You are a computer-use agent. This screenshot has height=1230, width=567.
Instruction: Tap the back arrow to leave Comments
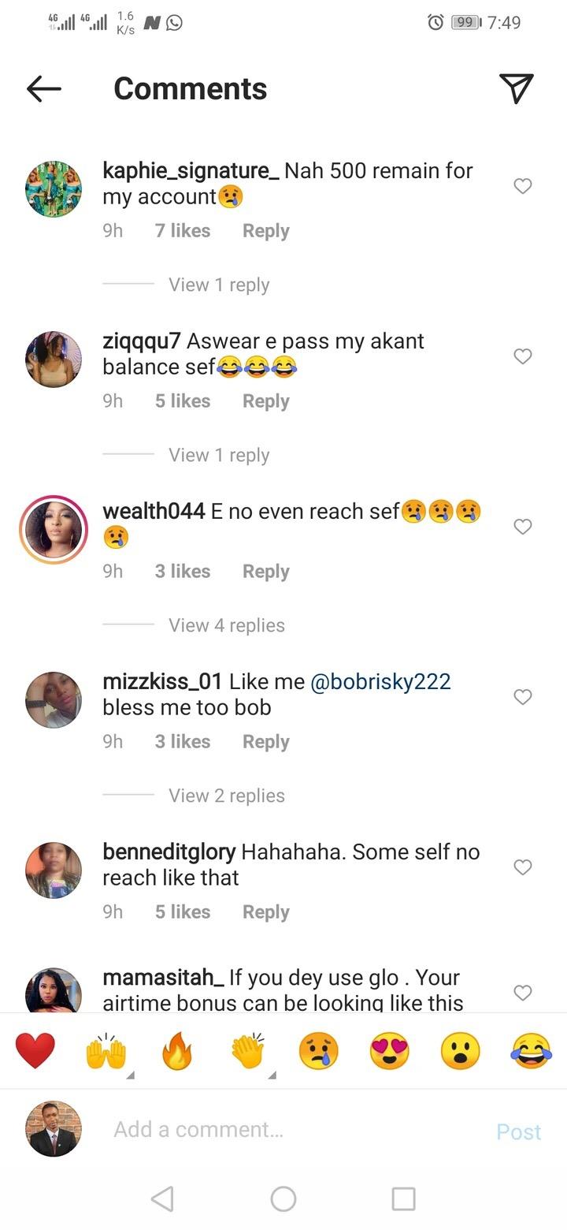[x=44, y=88]
